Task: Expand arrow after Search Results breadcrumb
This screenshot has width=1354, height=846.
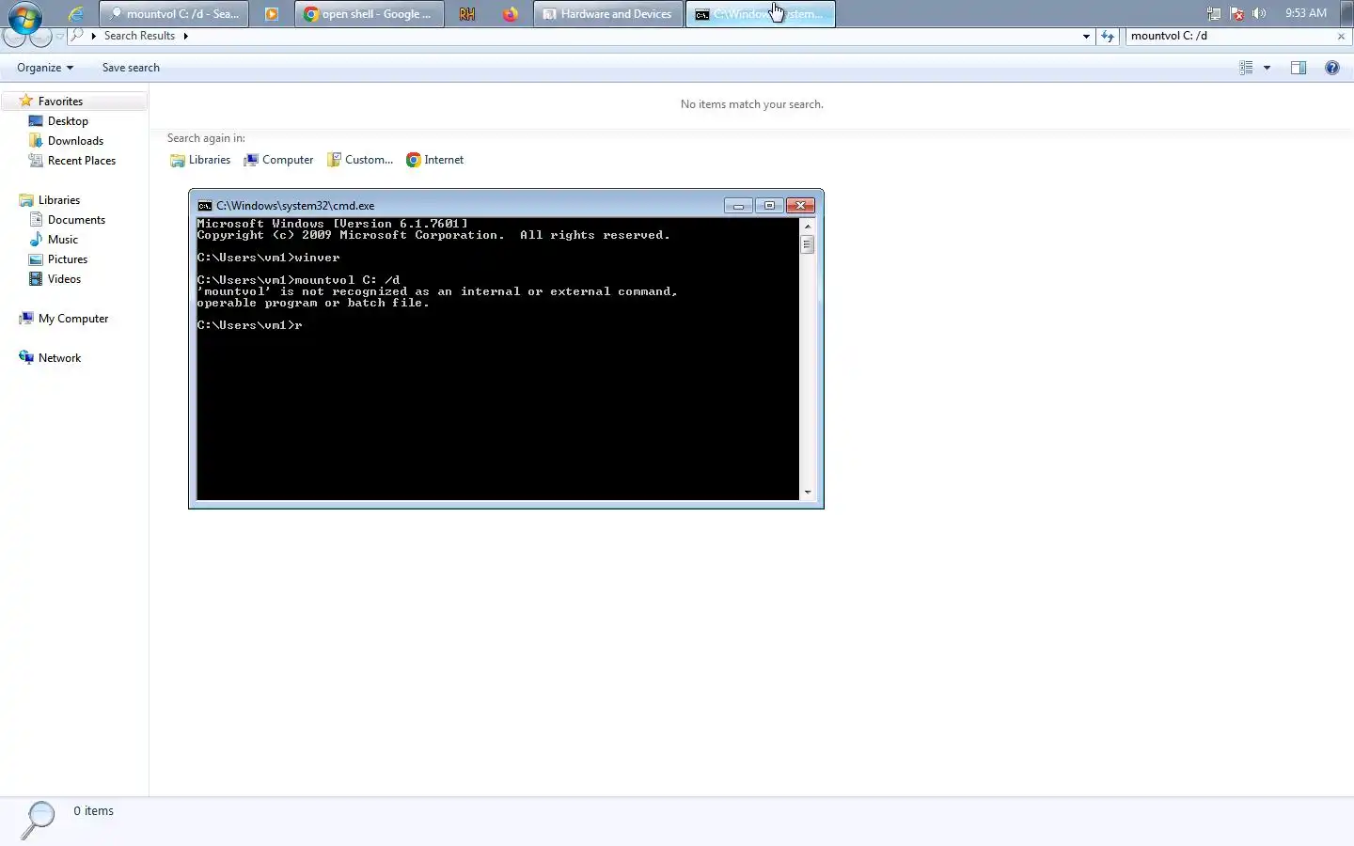Action: 185,36
